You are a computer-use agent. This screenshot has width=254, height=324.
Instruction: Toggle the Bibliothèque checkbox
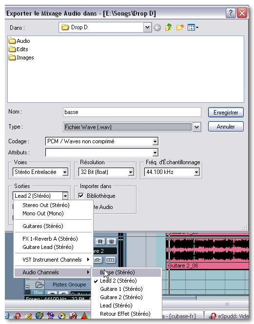[81, 195]
